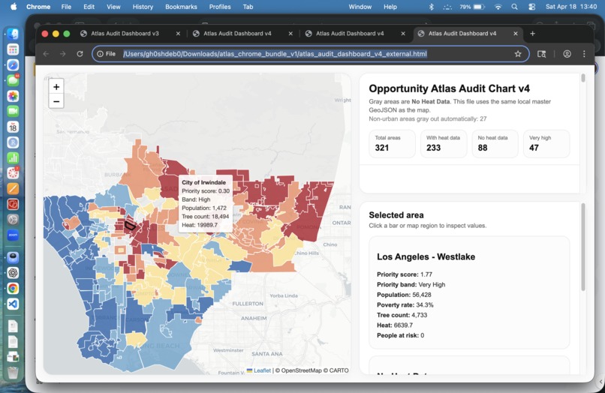Click the outlined Westlake region on map

coord(131,226)
